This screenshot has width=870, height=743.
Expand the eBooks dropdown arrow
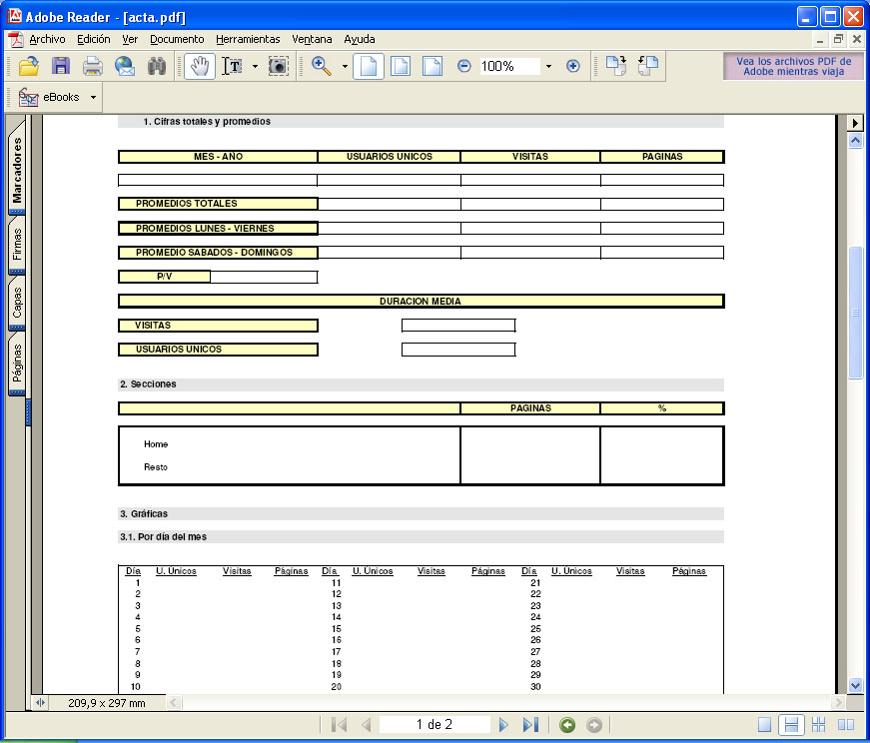click(x=93, y=98)
